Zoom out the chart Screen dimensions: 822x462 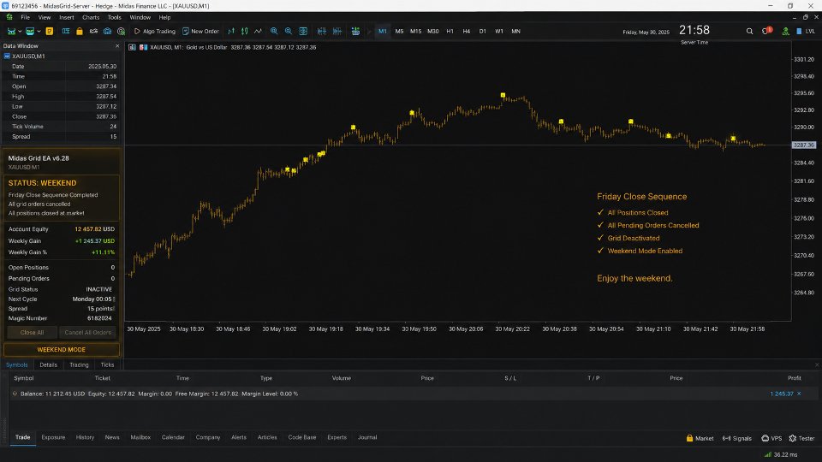click(289, 32)
